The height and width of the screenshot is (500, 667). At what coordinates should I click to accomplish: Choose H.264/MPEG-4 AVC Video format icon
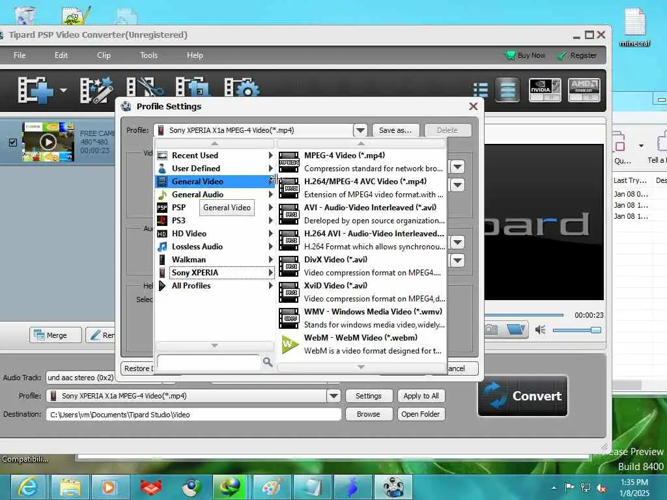pyautogui.click(x=289, y=188)
